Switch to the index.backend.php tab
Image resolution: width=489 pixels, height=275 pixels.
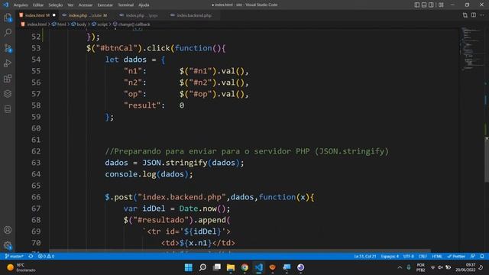[193, 15]
